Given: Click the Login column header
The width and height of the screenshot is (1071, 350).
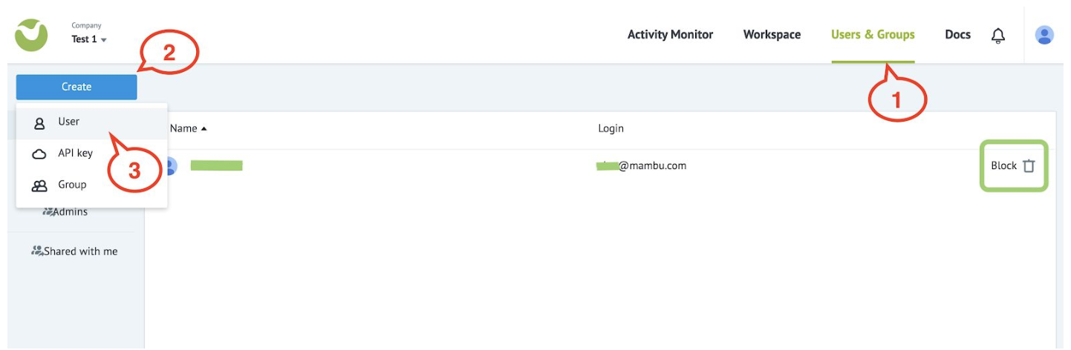Looking at the screenshot, I should pos(611,129).
